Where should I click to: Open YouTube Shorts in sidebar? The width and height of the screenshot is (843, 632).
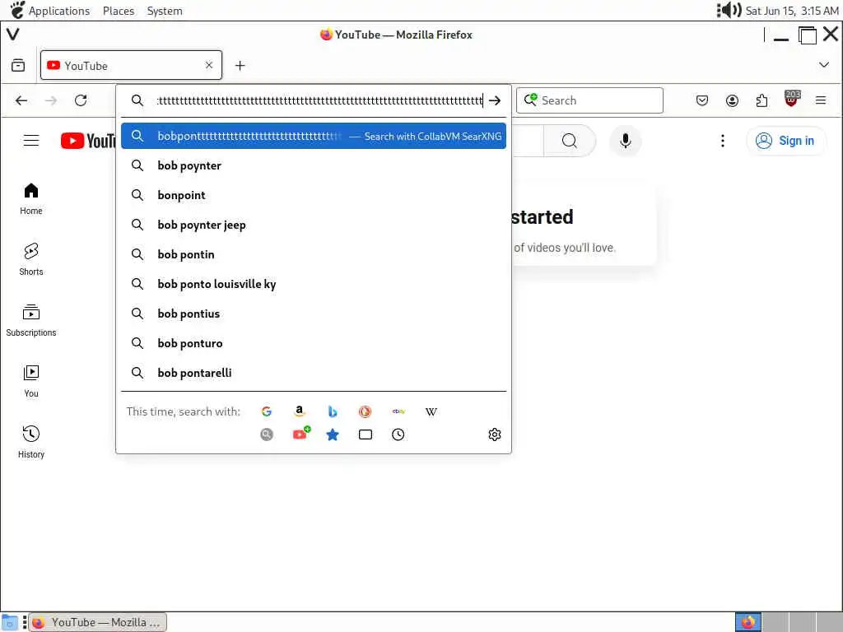(31, 259)
